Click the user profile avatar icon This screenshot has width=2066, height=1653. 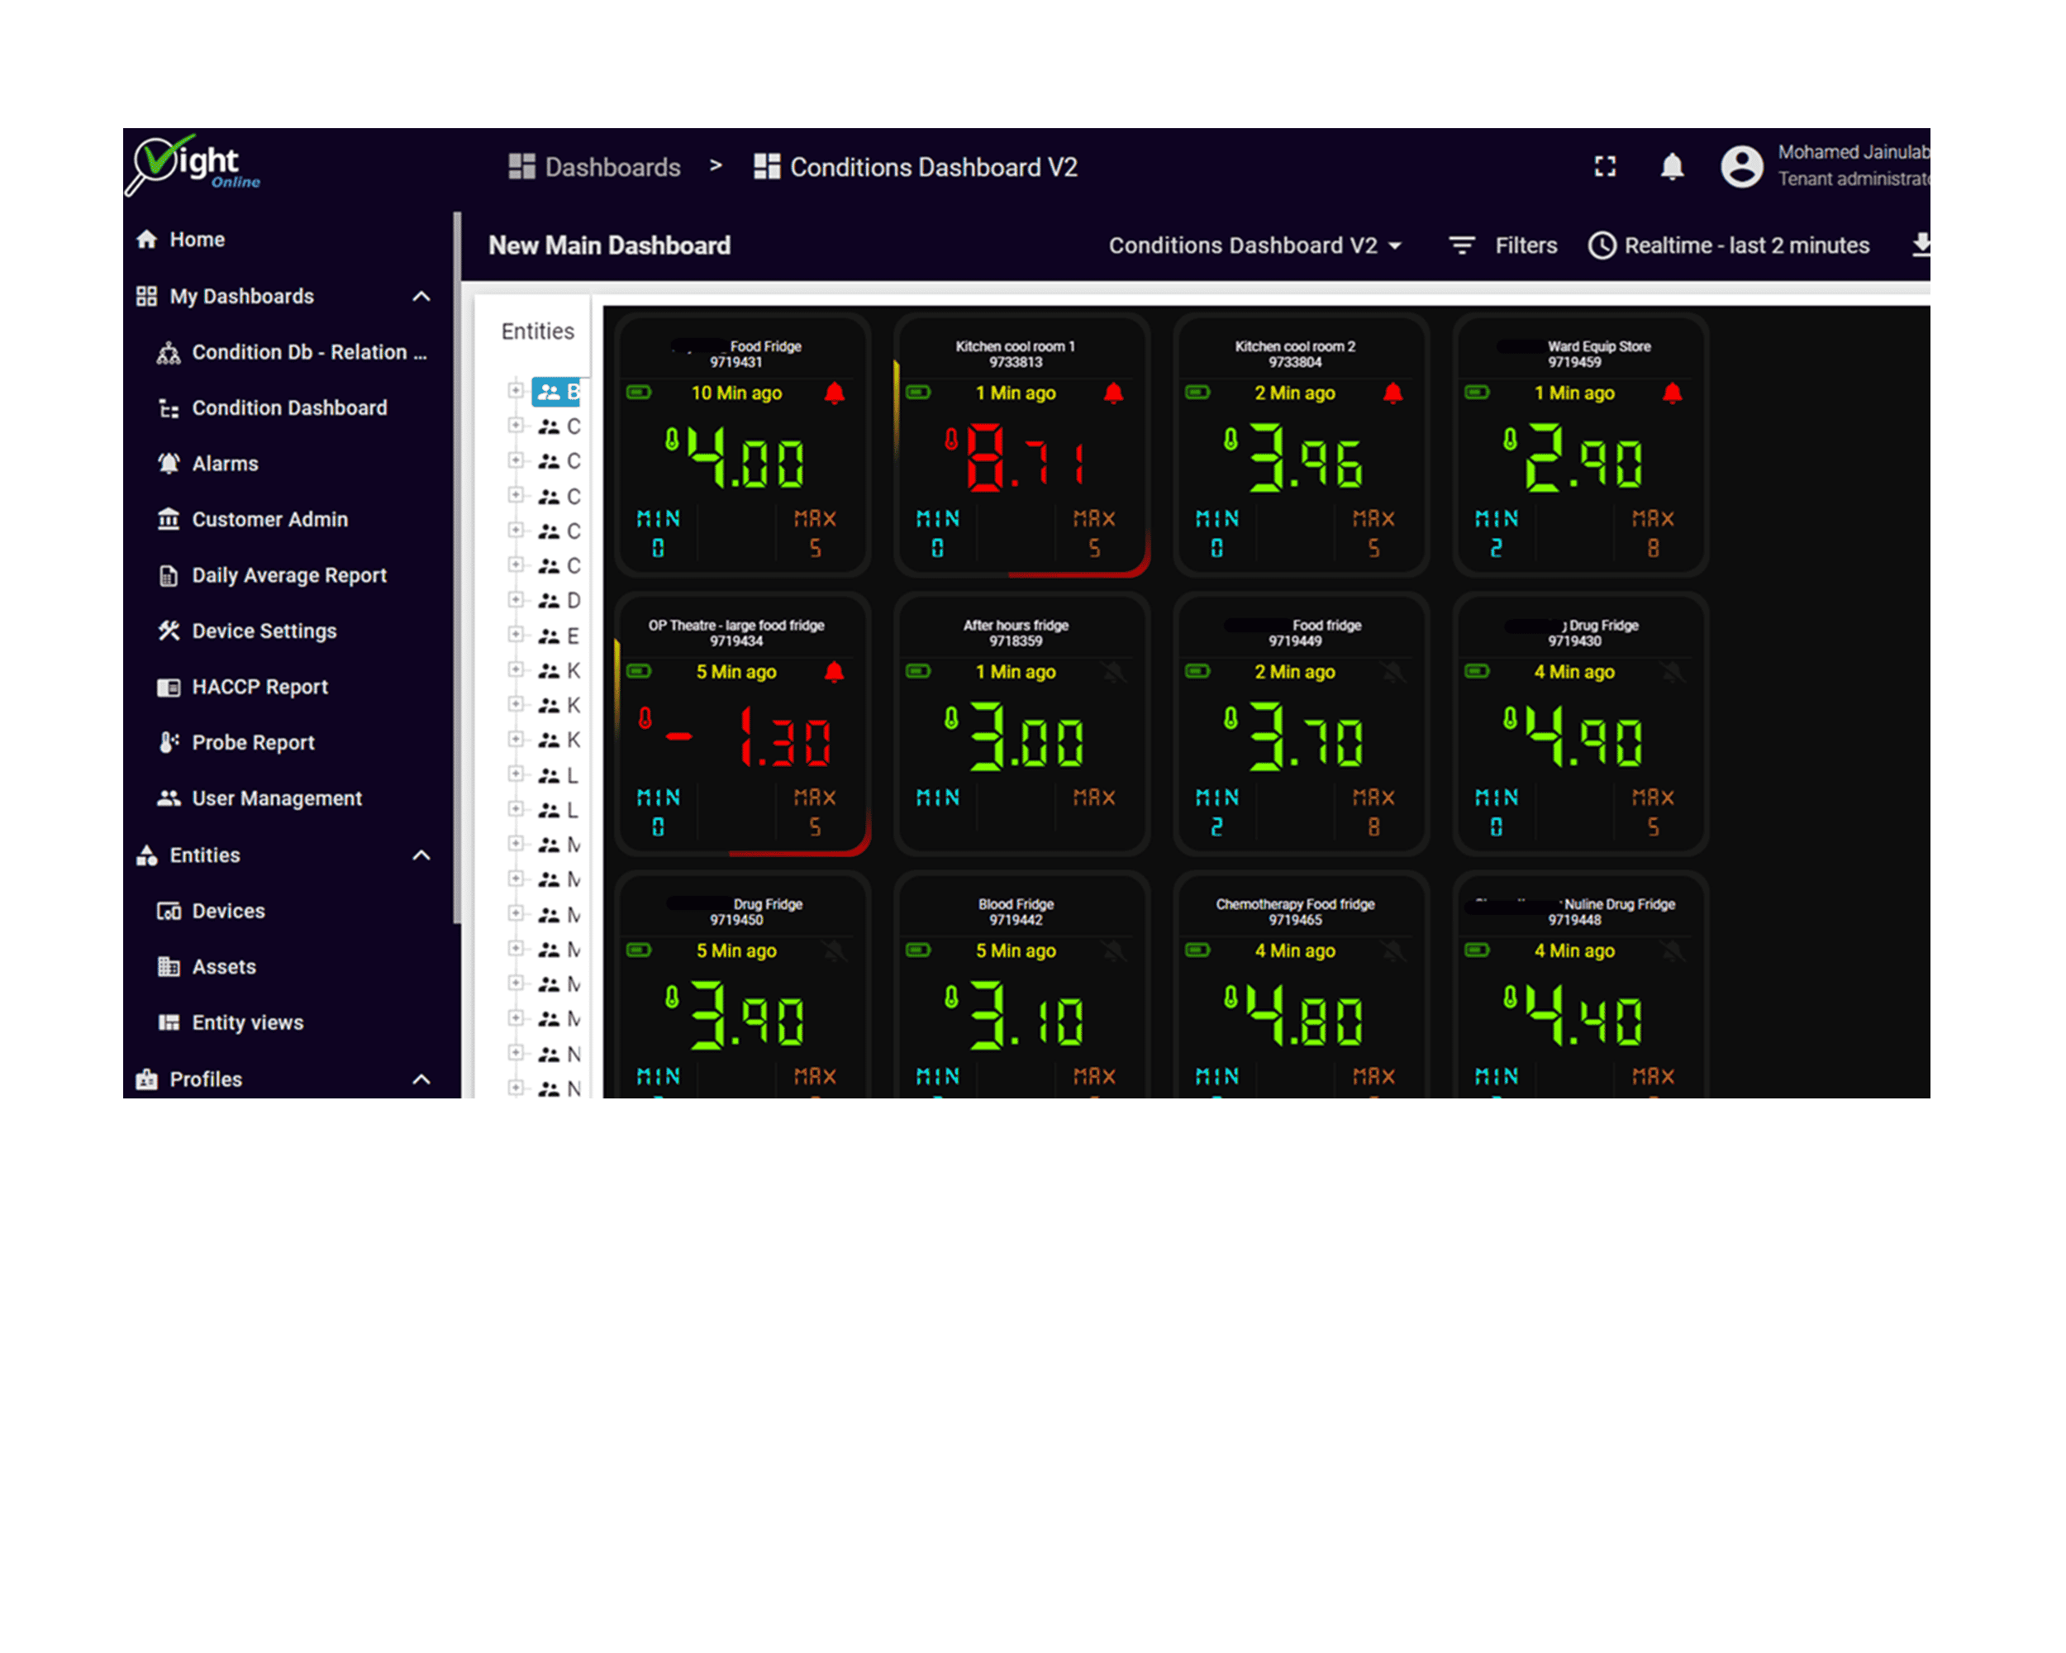click(1741, 167)
